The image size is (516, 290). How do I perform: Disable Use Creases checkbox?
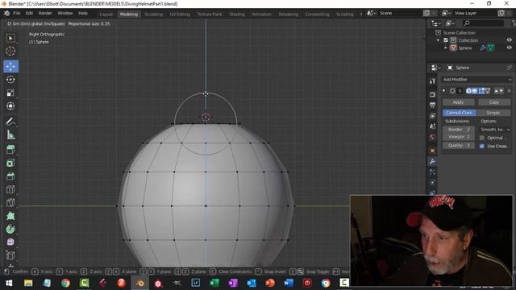pos(482,146)
